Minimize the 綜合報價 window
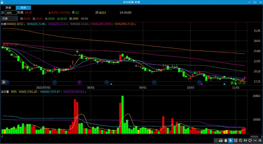This screenshot has width=263, height=144. pyautogui.click(x=249, y=2)
